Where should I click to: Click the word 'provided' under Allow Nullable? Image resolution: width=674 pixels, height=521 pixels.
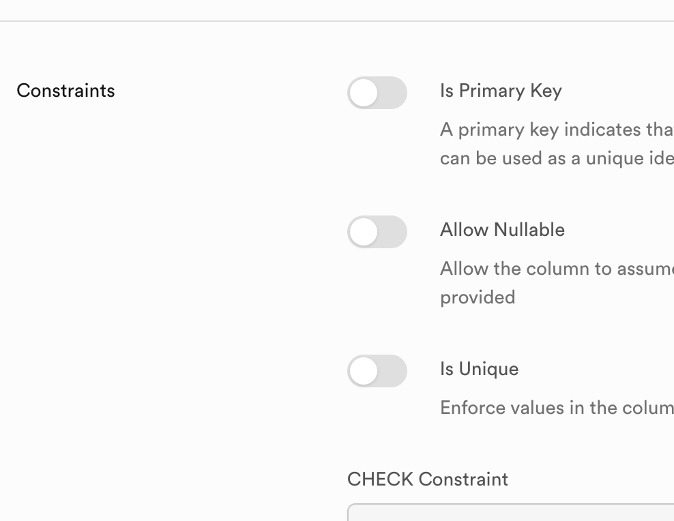click(478, 297)
